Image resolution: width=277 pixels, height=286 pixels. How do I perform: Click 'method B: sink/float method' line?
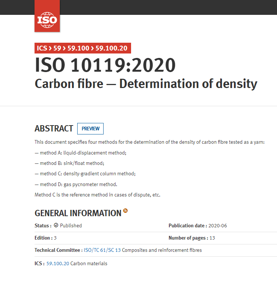[69, 163]
